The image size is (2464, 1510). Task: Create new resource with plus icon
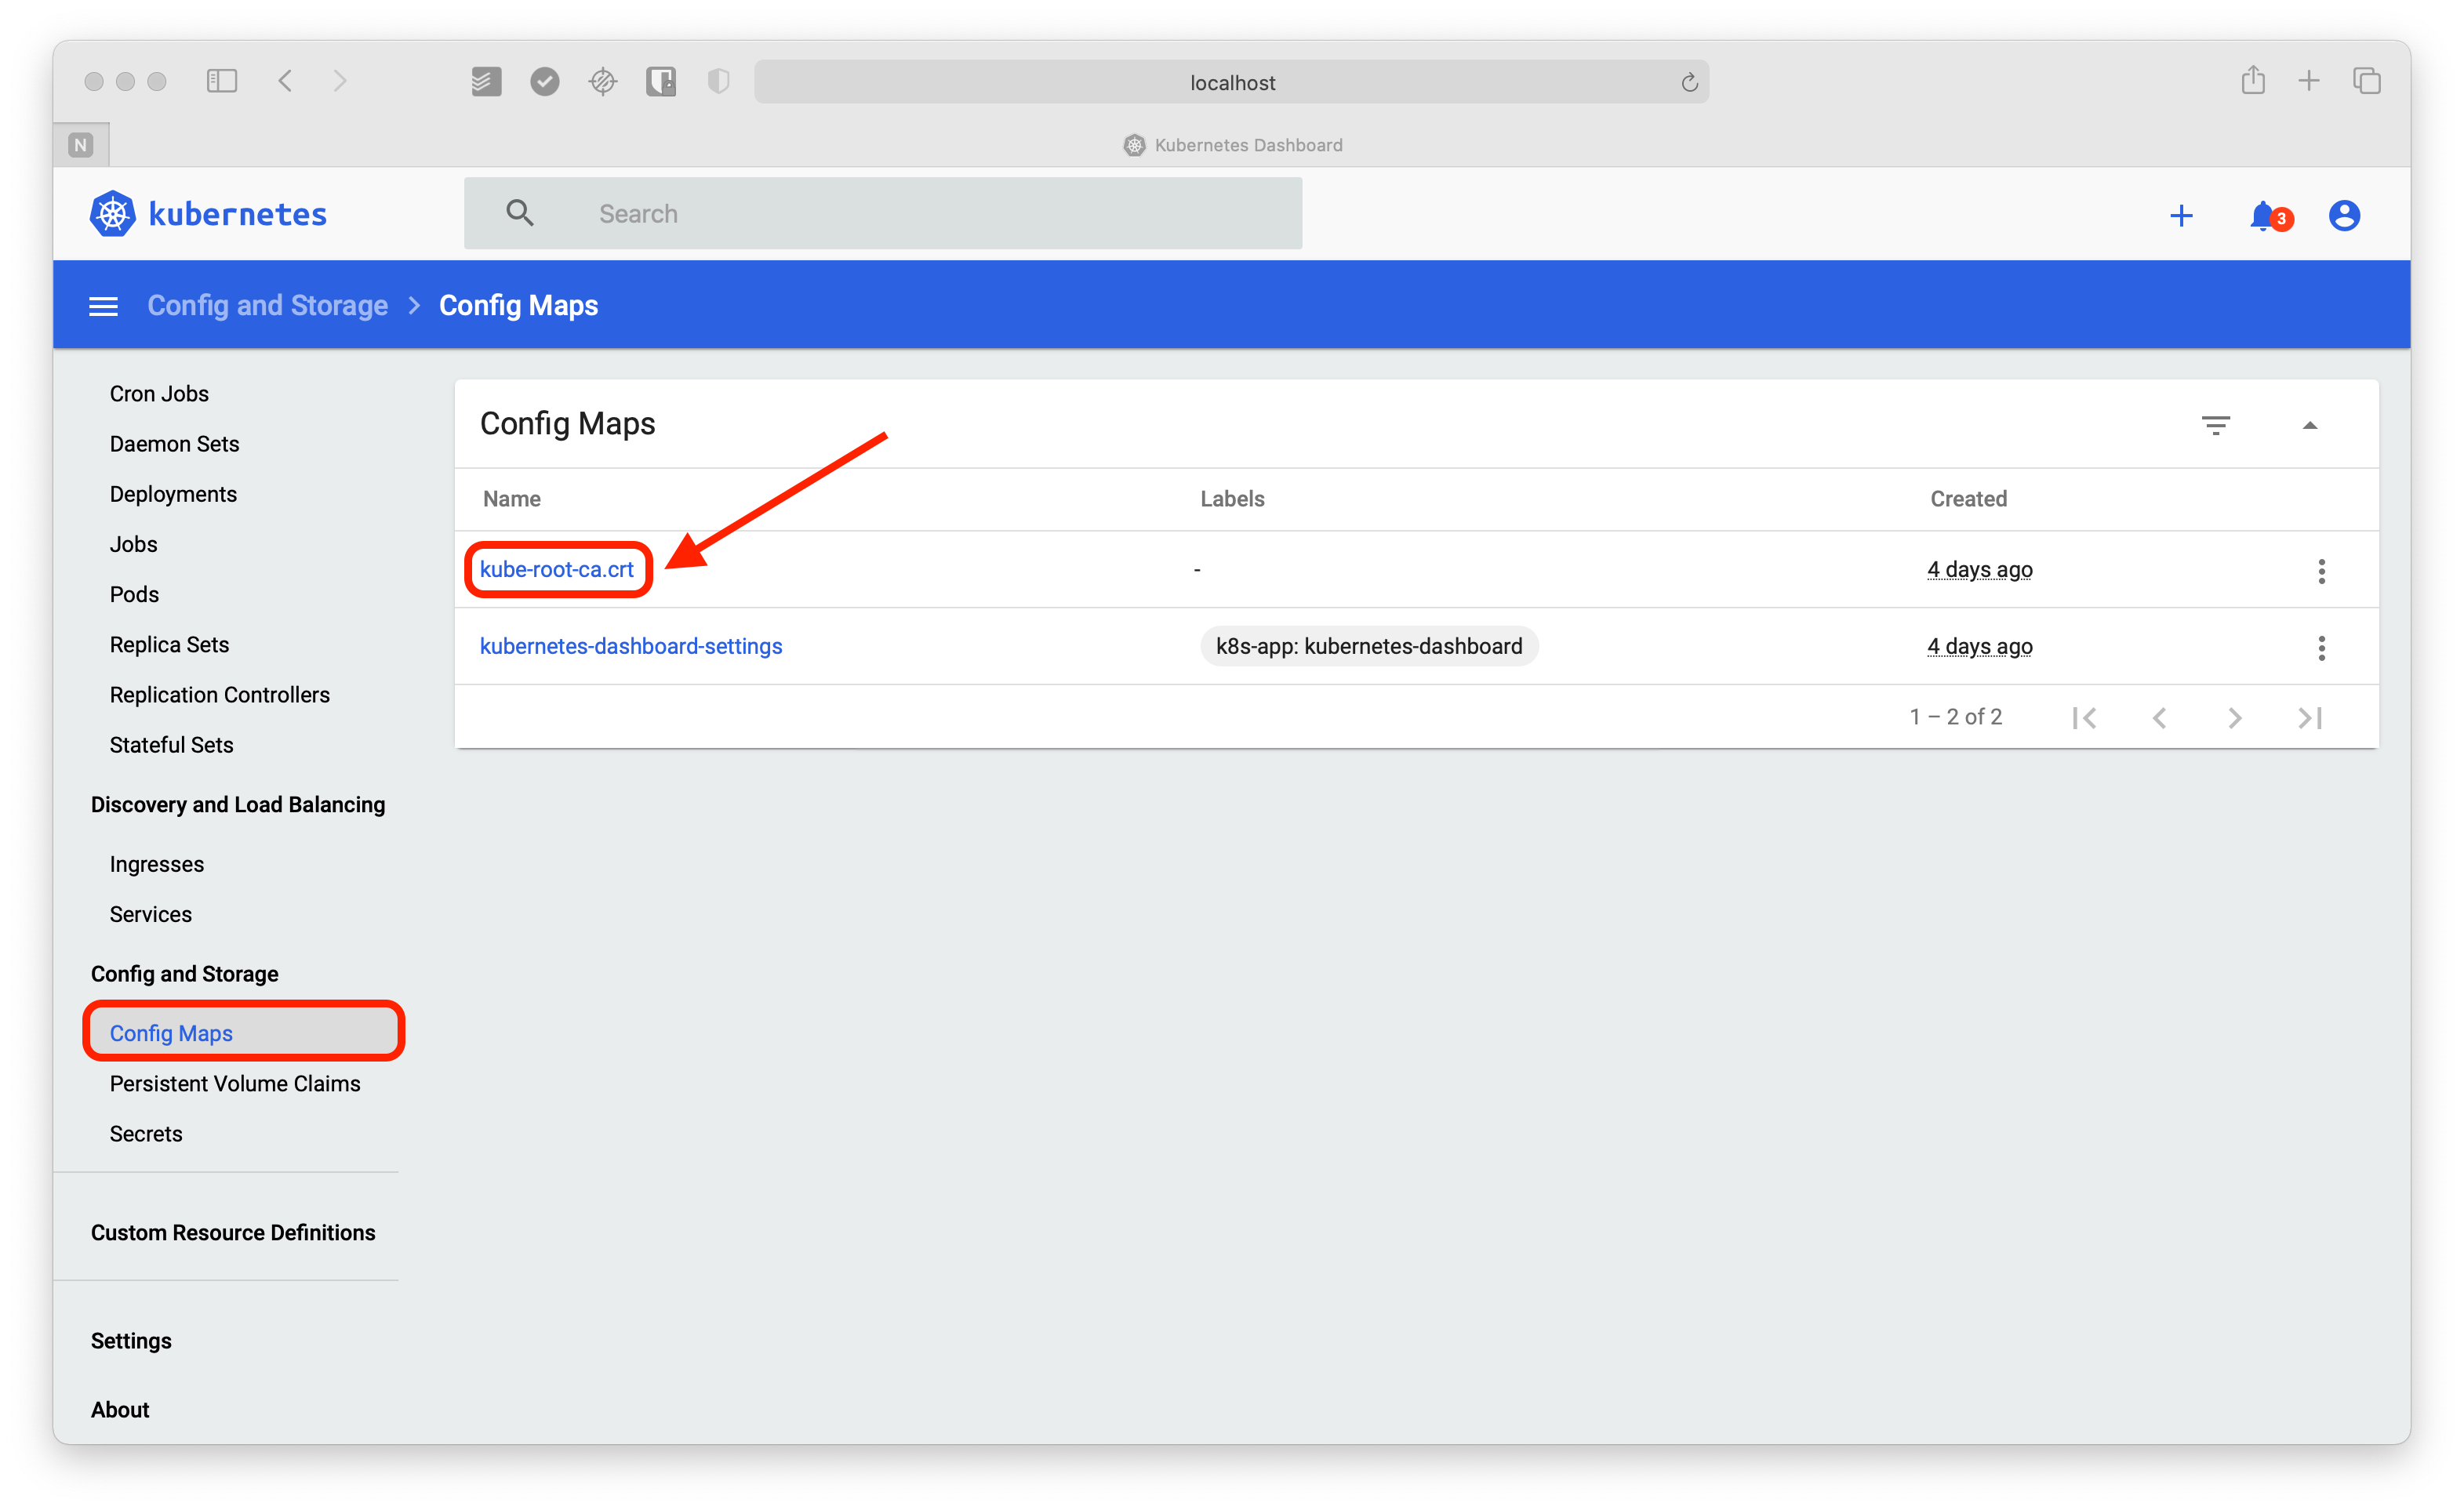click(x=2181, y=216)
